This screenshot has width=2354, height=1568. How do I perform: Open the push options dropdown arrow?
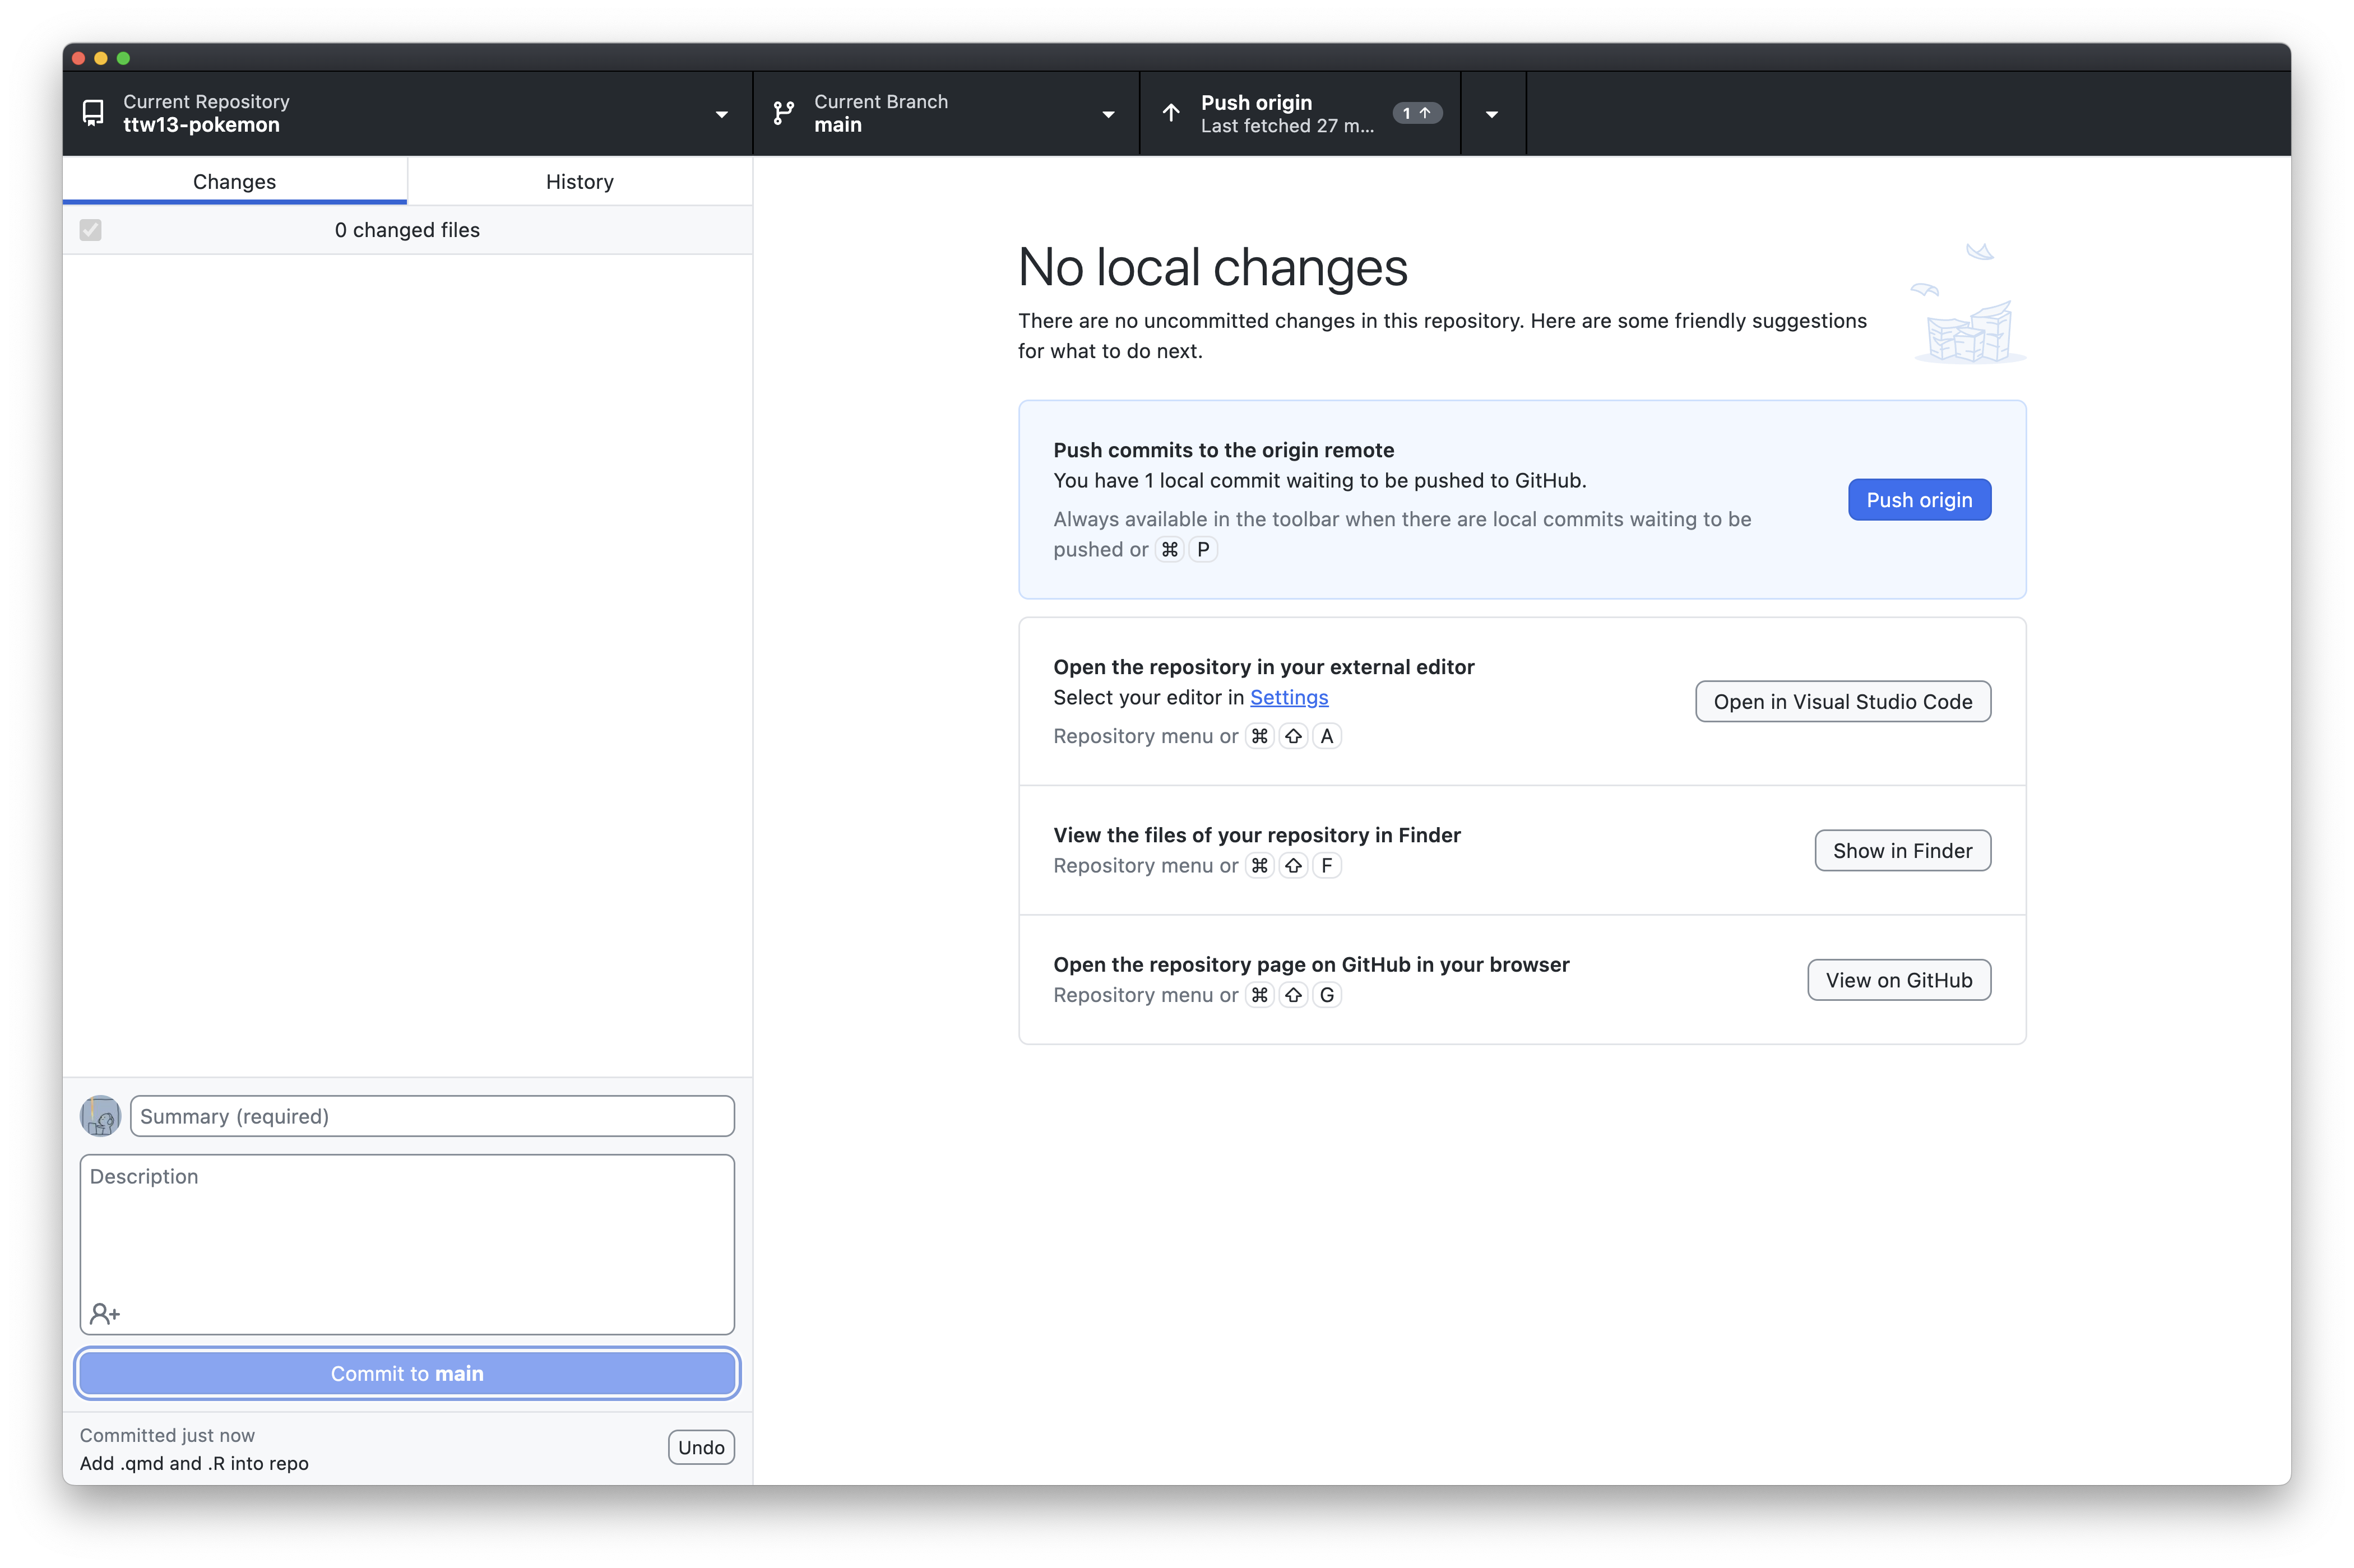1492,114
